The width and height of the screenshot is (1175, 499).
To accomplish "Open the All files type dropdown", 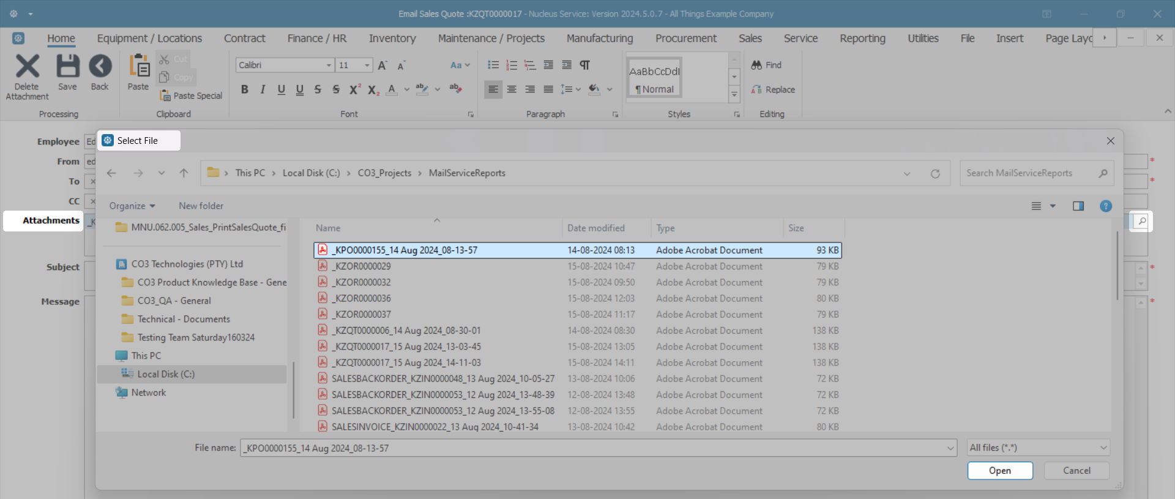I will coord(1038,448).
